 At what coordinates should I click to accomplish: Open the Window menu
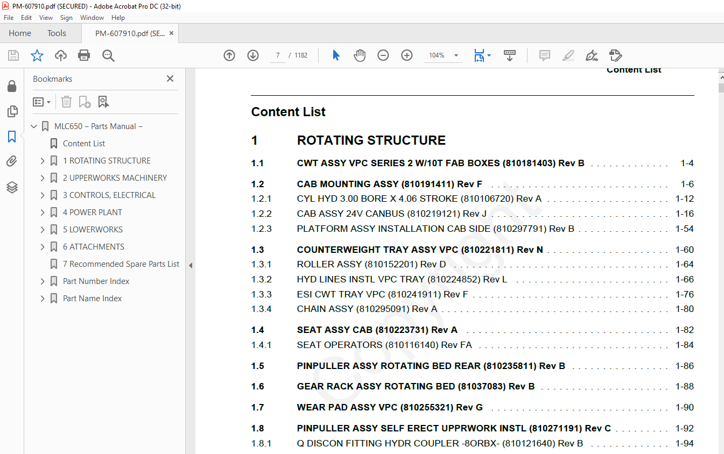click(92, 18)
